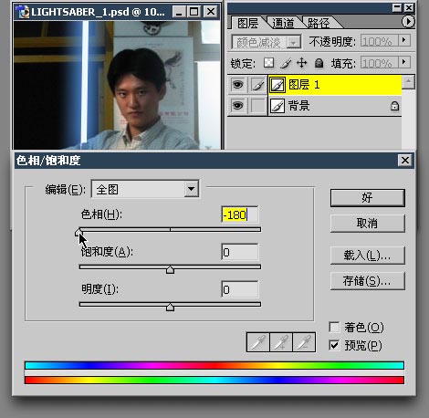This screenshot has width=429, height=418.
Task: Click the lock image pixels brush icon
Action: [x=286, y=63]
